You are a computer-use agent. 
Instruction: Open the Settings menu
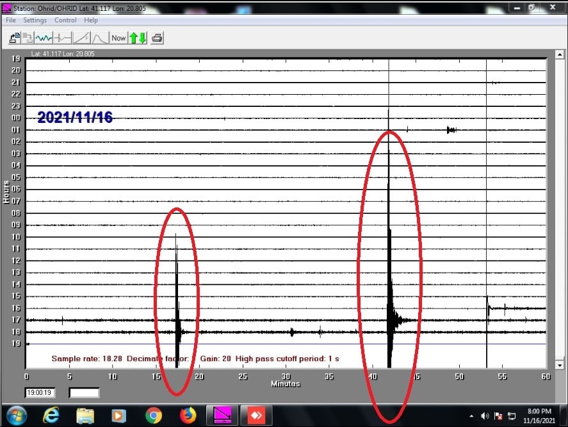[35, 20]
